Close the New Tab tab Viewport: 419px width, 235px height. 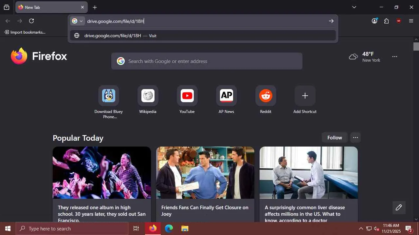coord(82,7)
